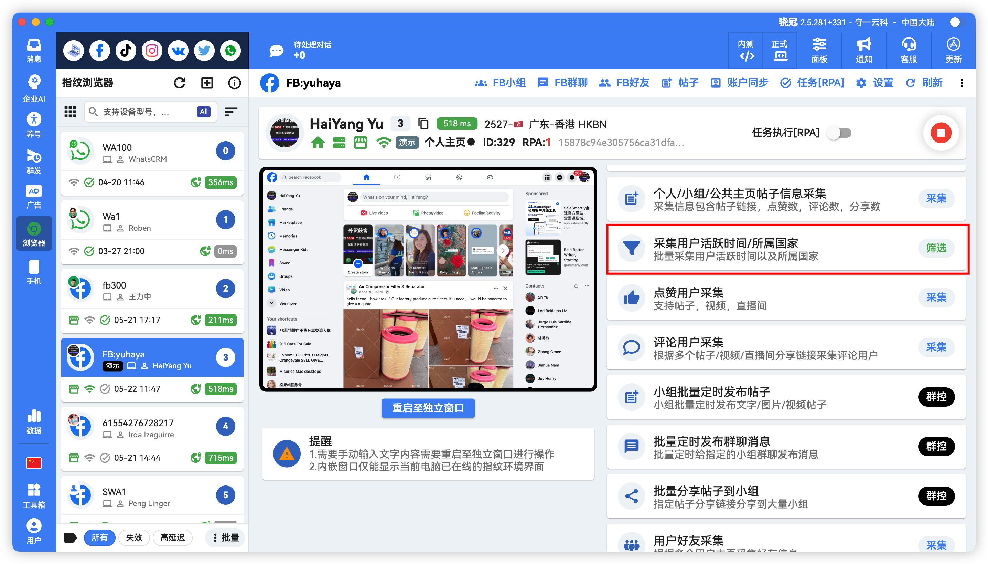The image size is (988, 564).
Task: Click the status circle beside 中国大陆
Action: click(x=954, y=22)
